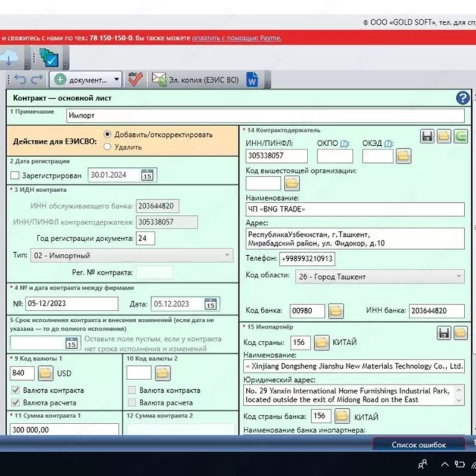476x476 pixels.
Task: Open the Список ошибок tab
Action: [x=418, y=444]
